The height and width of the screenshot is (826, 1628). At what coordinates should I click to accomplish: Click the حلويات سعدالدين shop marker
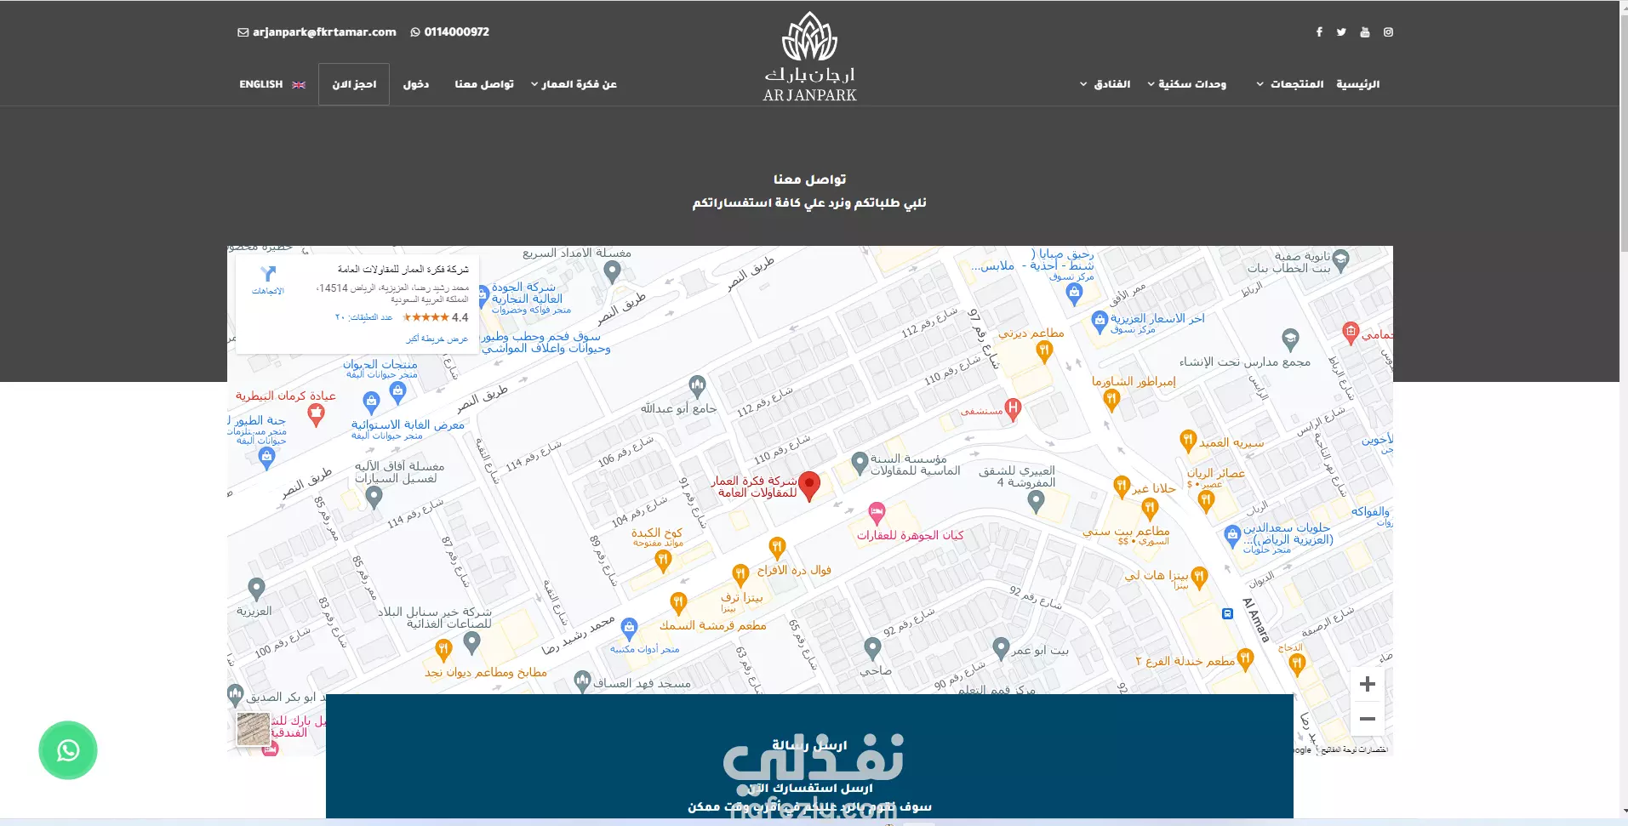pos(1232,536)
